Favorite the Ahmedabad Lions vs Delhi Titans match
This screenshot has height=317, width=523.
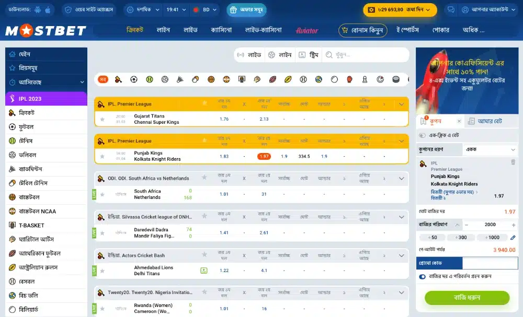point(103,271)
